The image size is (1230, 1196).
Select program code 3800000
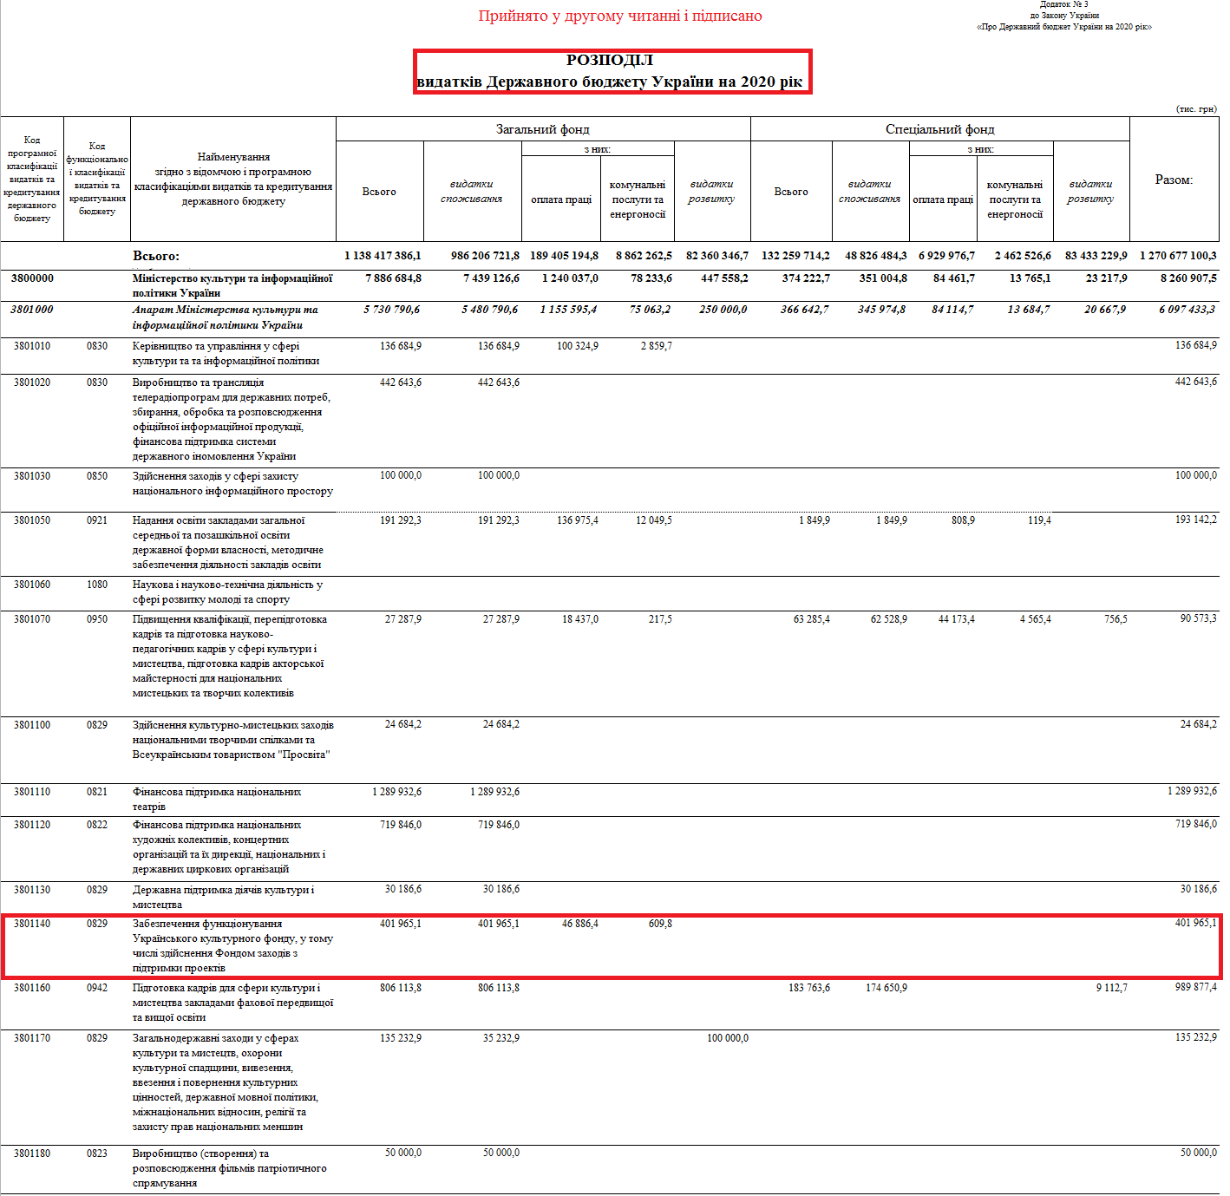pyautogui.click(x=32, y=278)
